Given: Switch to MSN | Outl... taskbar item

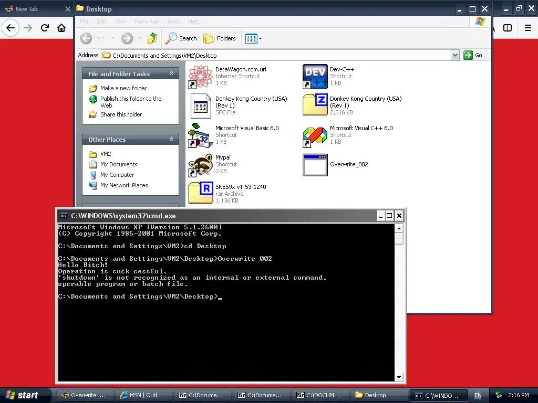Looking at the screenshot, I should point(143,395).
